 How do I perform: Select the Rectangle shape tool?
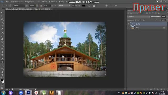(2, 69)
